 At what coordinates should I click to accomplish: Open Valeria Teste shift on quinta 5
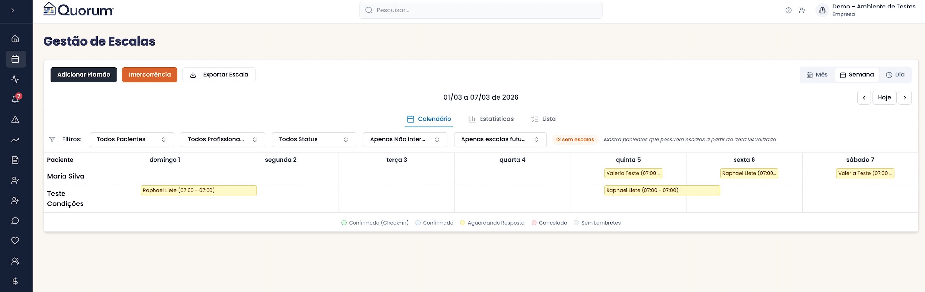pyautogui.click(x=633, y=173)
